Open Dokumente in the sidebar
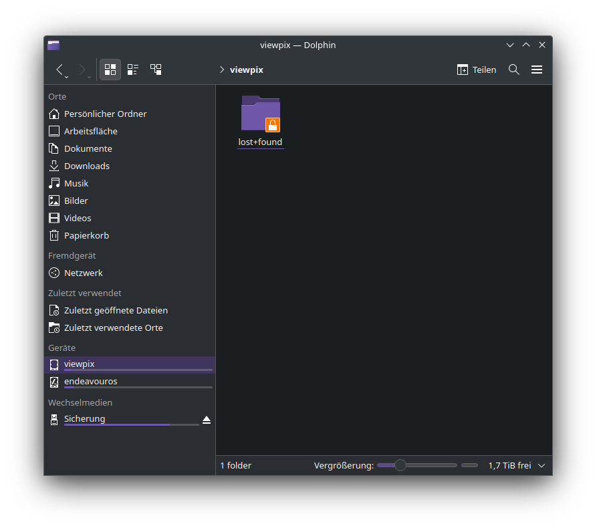Viewport: 597px width, 528px height. pyautogui.click(x=130, y=148)
